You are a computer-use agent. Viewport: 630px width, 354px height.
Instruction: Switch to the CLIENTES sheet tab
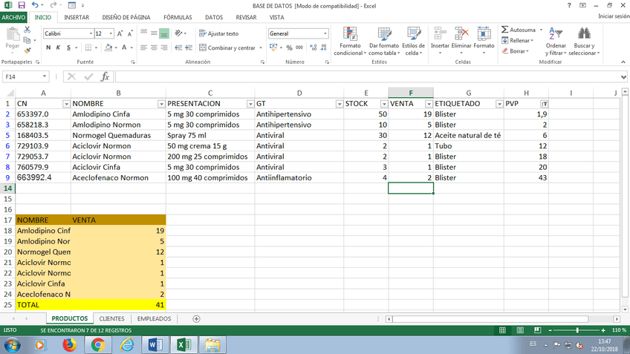111,319
